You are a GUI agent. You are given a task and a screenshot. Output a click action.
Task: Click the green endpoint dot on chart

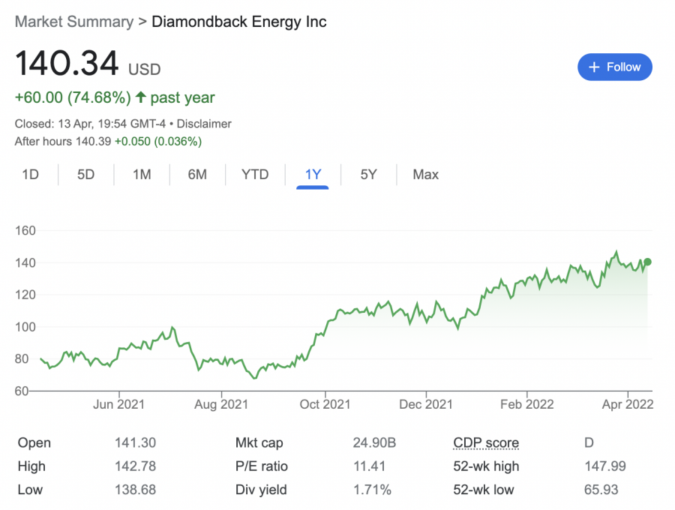tap(647, 262)
